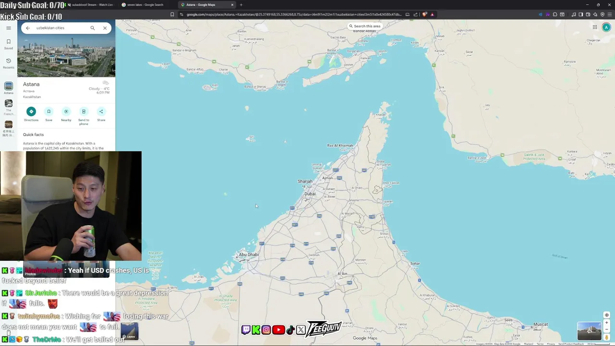The width and height of the screenshot is (615, 346).
Task: Click the music note toolbar icon
Action: pos(574,14)
